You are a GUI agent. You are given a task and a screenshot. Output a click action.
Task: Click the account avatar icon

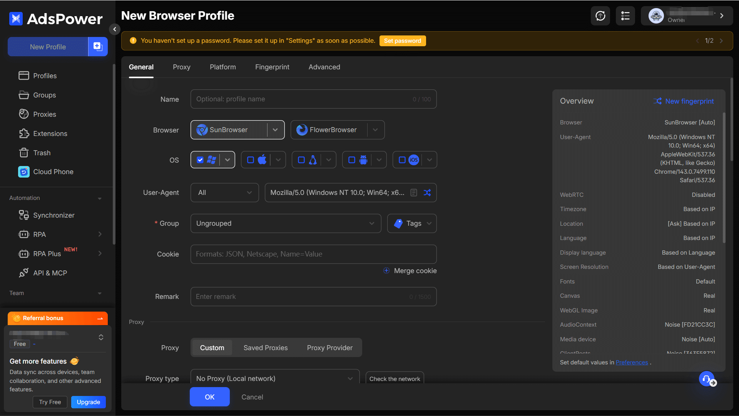pyautogui.click(x=656, y=16)
